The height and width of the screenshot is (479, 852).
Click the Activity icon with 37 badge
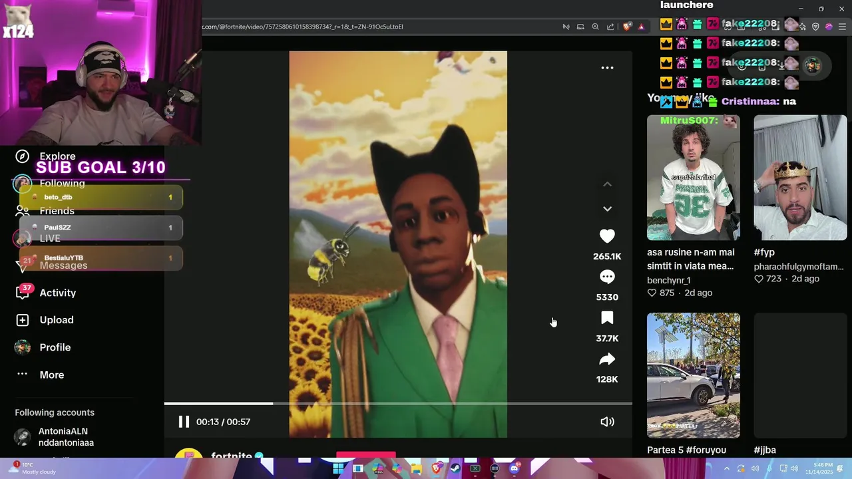coord(23,293)
